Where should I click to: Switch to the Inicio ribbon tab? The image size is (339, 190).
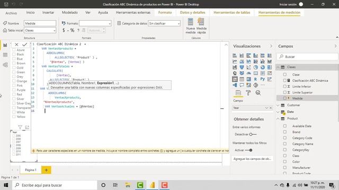pos(30,13)
